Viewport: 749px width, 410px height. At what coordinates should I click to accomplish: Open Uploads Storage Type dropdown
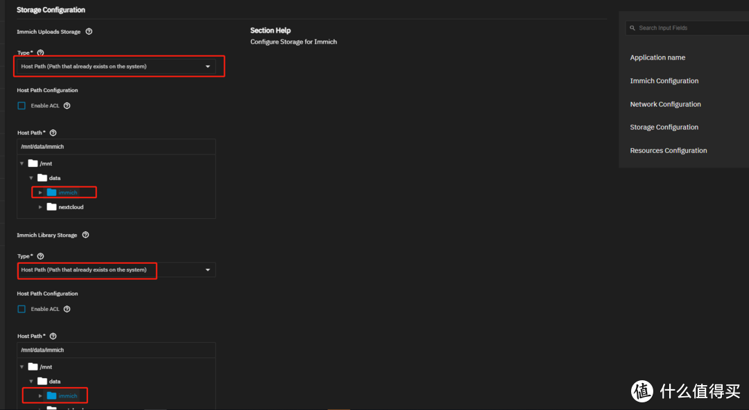pyautogui.click(x=116, y=66)
